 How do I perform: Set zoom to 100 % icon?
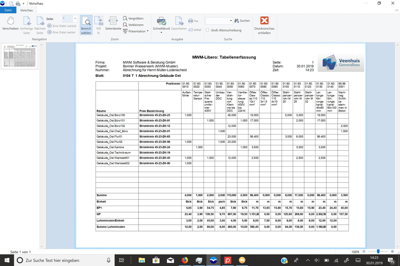tap(99, 23)
